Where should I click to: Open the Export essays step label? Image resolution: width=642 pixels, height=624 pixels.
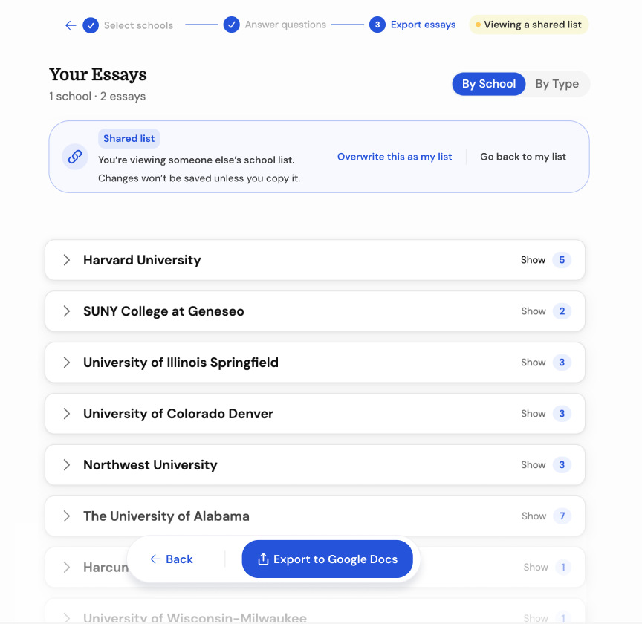tap(423, 25)
